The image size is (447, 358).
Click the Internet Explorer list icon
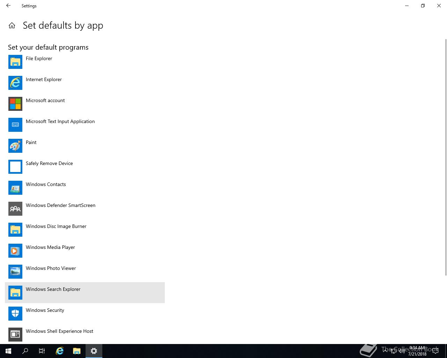15,83
